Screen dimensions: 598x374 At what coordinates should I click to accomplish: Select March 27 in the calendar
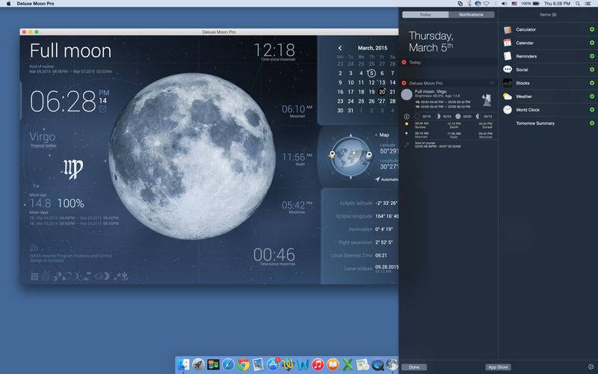click(382, 102)
